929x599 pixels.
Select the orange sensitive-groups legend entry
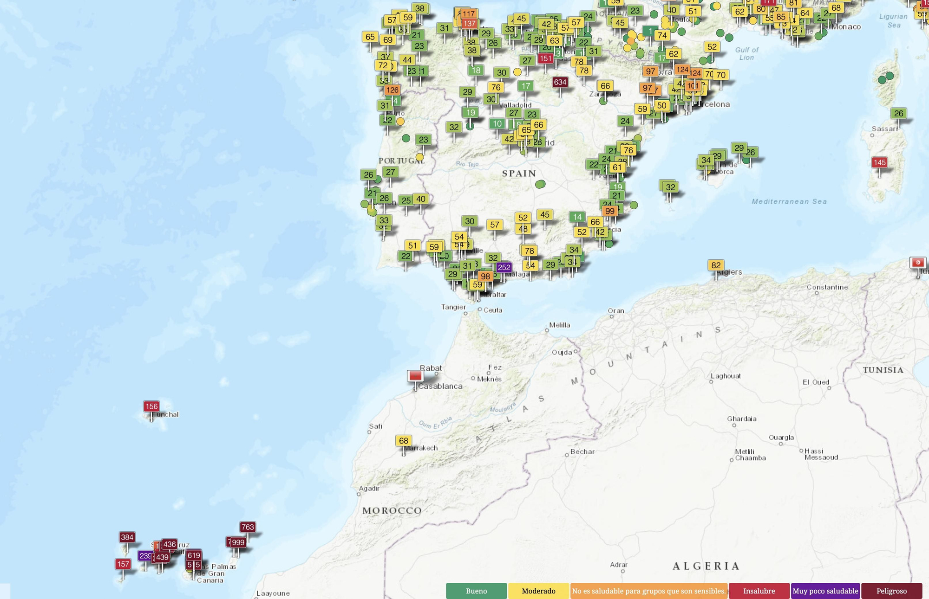[x=650, y=591]
